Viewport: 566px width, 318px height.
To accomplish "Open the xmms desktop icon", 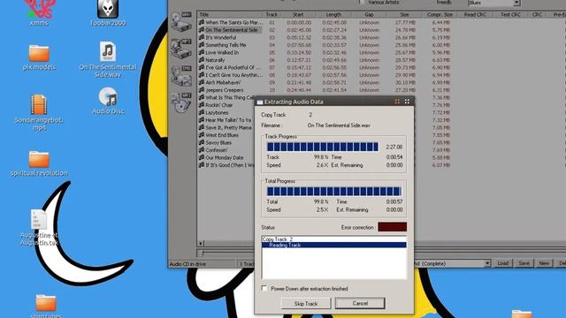I will point(39,13).
